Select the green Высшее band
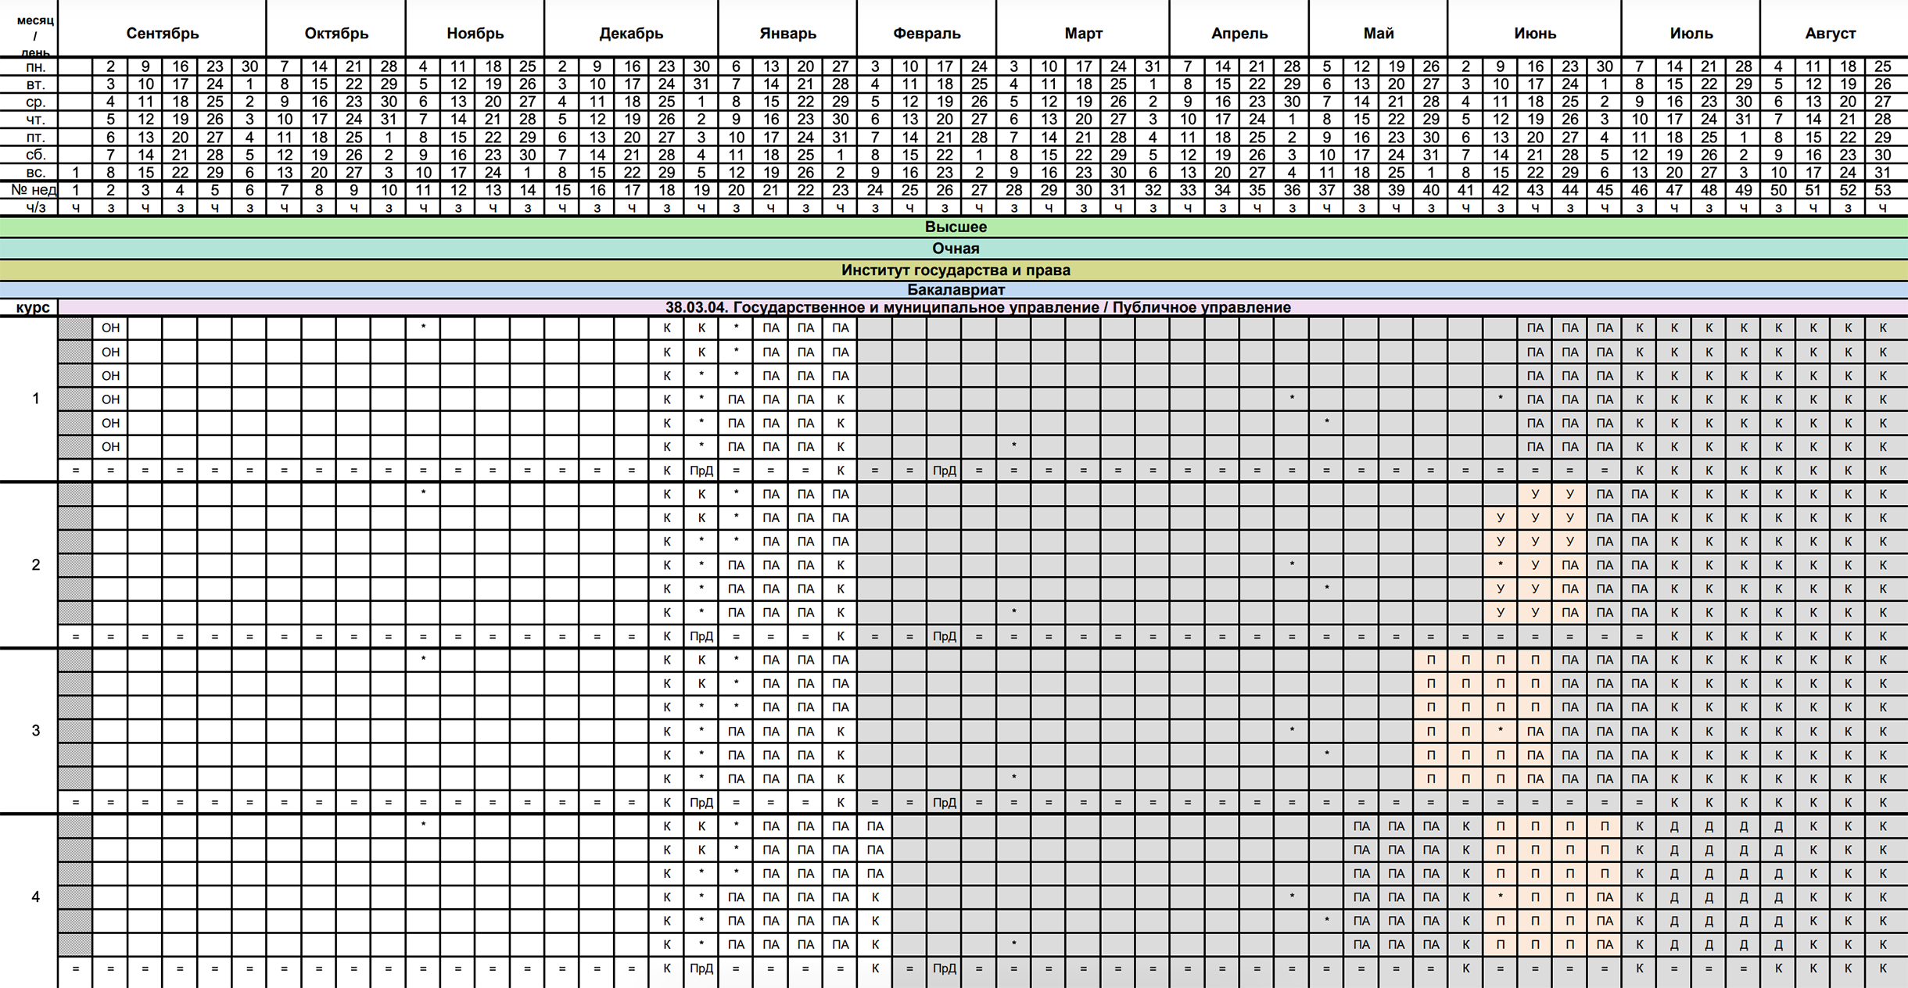Image resolution: width=1908 pixels, height=988 pixels. [954, 227]
